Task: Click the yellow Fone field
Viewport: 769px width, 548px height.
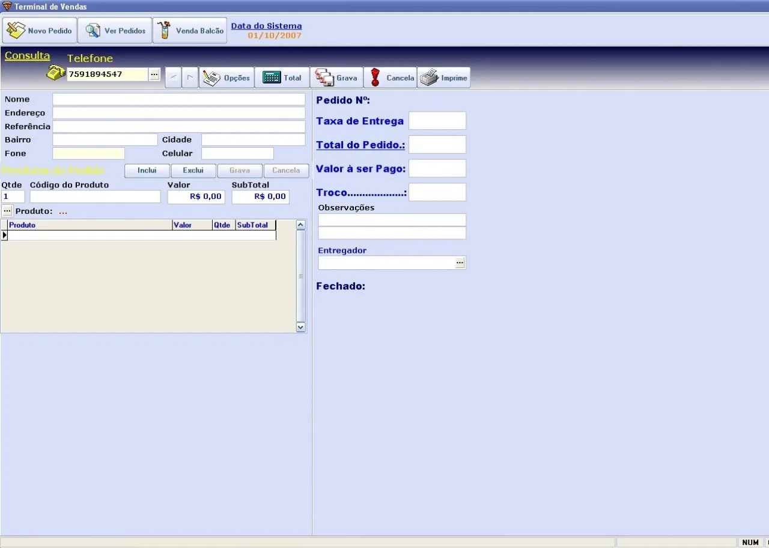Action: point(89,153)
